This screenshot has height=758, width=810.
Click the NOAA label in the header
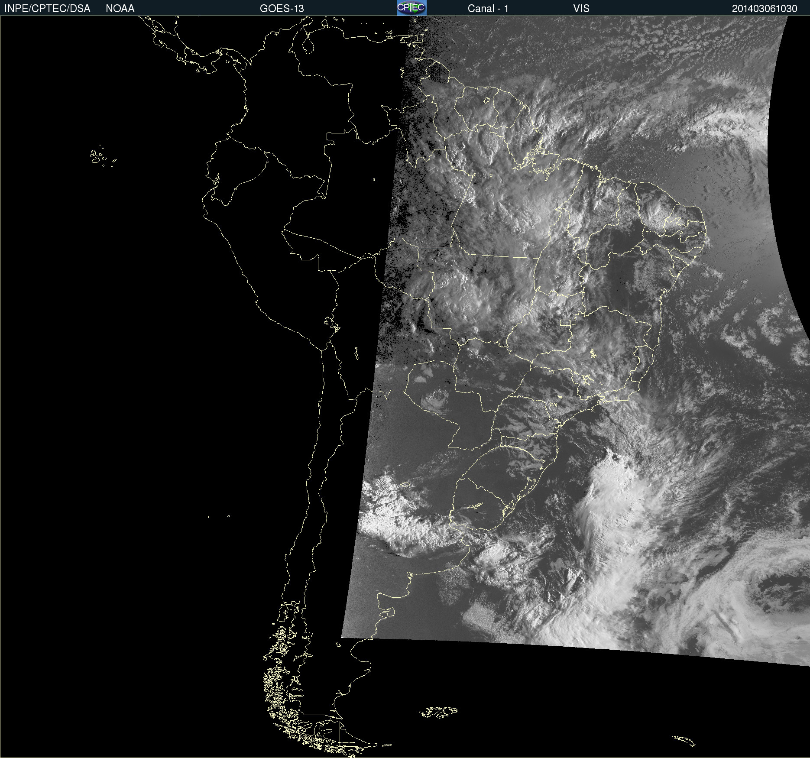click(120, 9)
